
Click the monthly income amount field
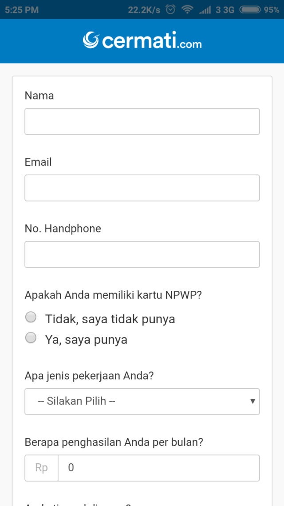pyautogui.click(x=159, y=468)
